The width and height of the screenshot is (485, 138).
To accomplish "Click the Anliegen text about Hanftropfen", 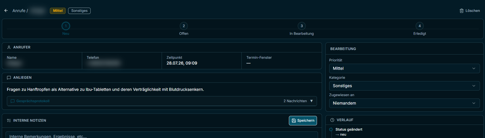I will pyautogui.click(x=105, y=90).
